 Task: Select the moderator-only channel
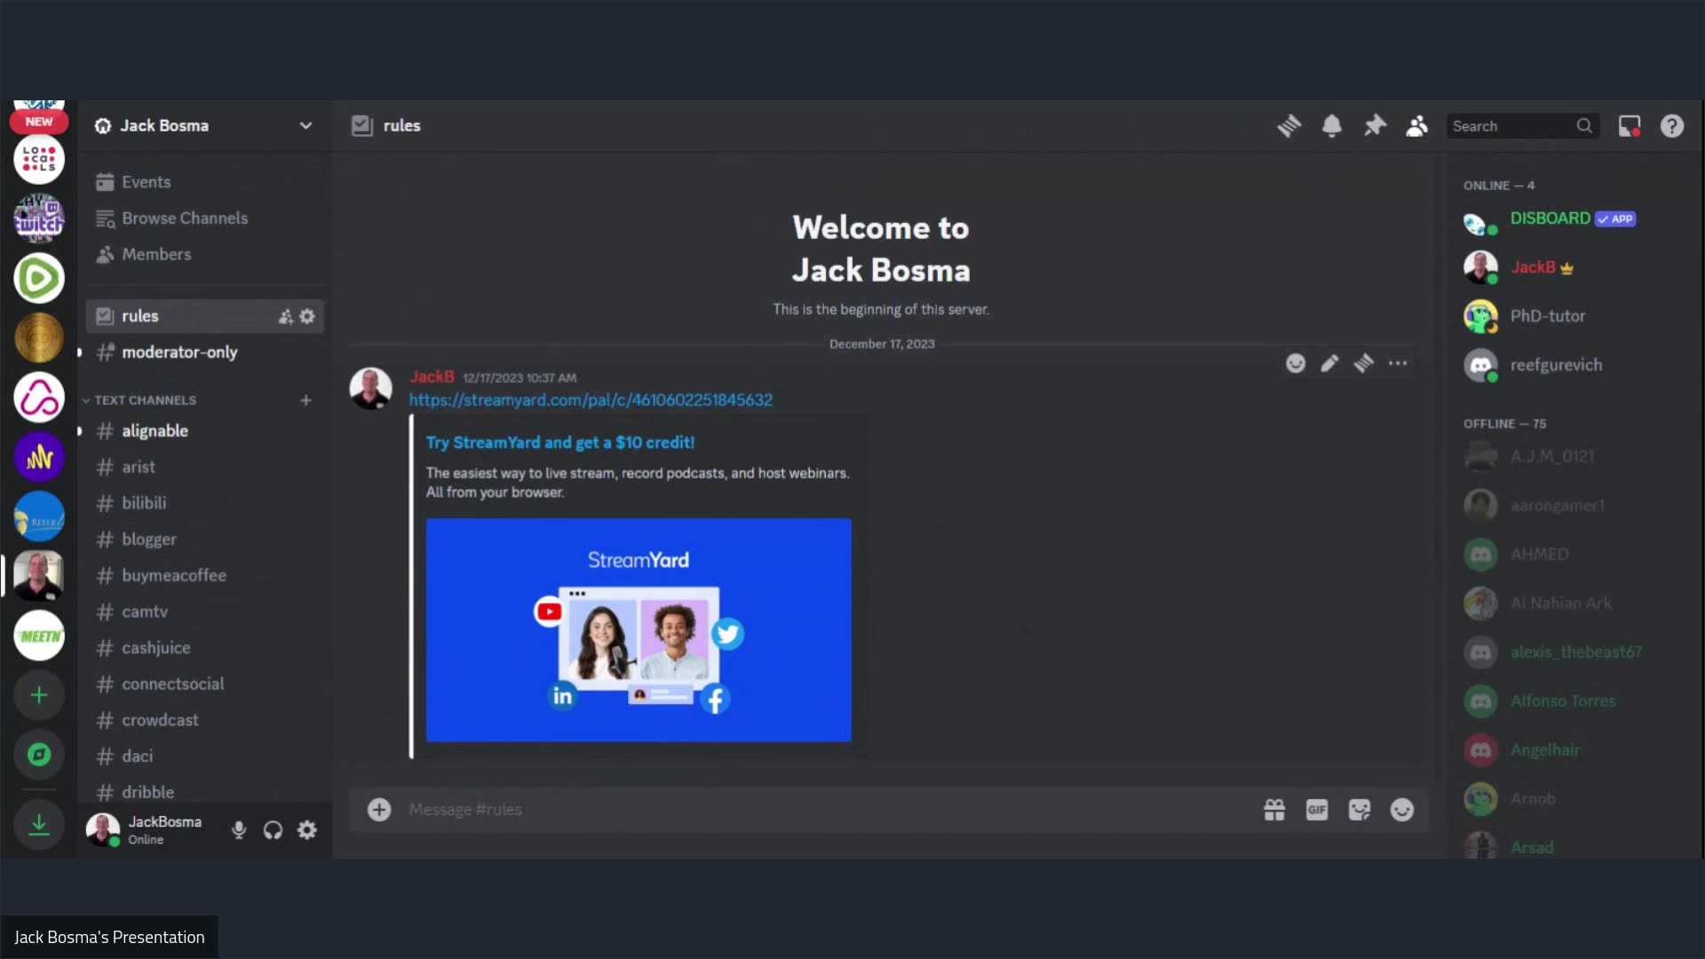[x=179, y=353]
